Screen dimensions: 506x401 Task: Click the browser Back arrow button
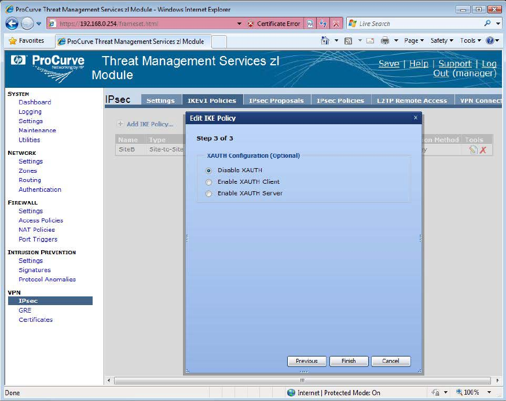[x=12, y=24]
